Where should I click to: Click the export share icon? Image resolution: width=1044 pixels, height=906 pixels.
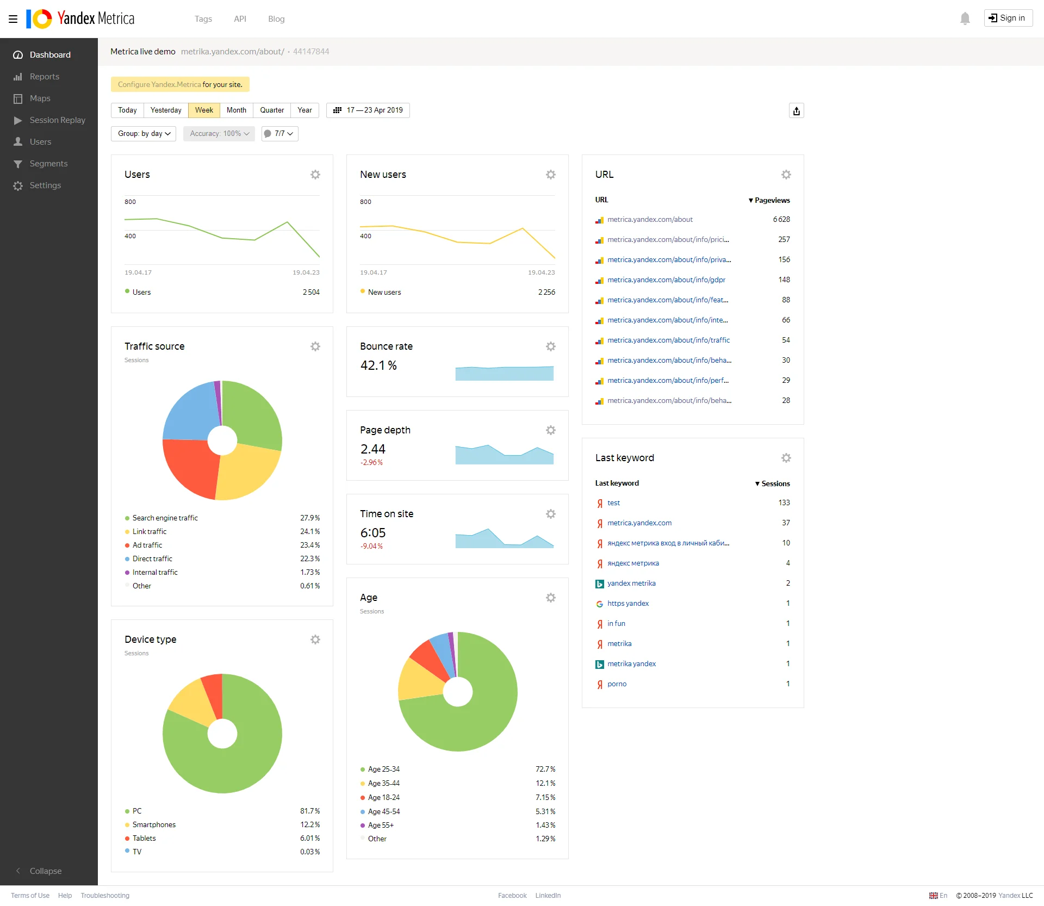(796, 111)
